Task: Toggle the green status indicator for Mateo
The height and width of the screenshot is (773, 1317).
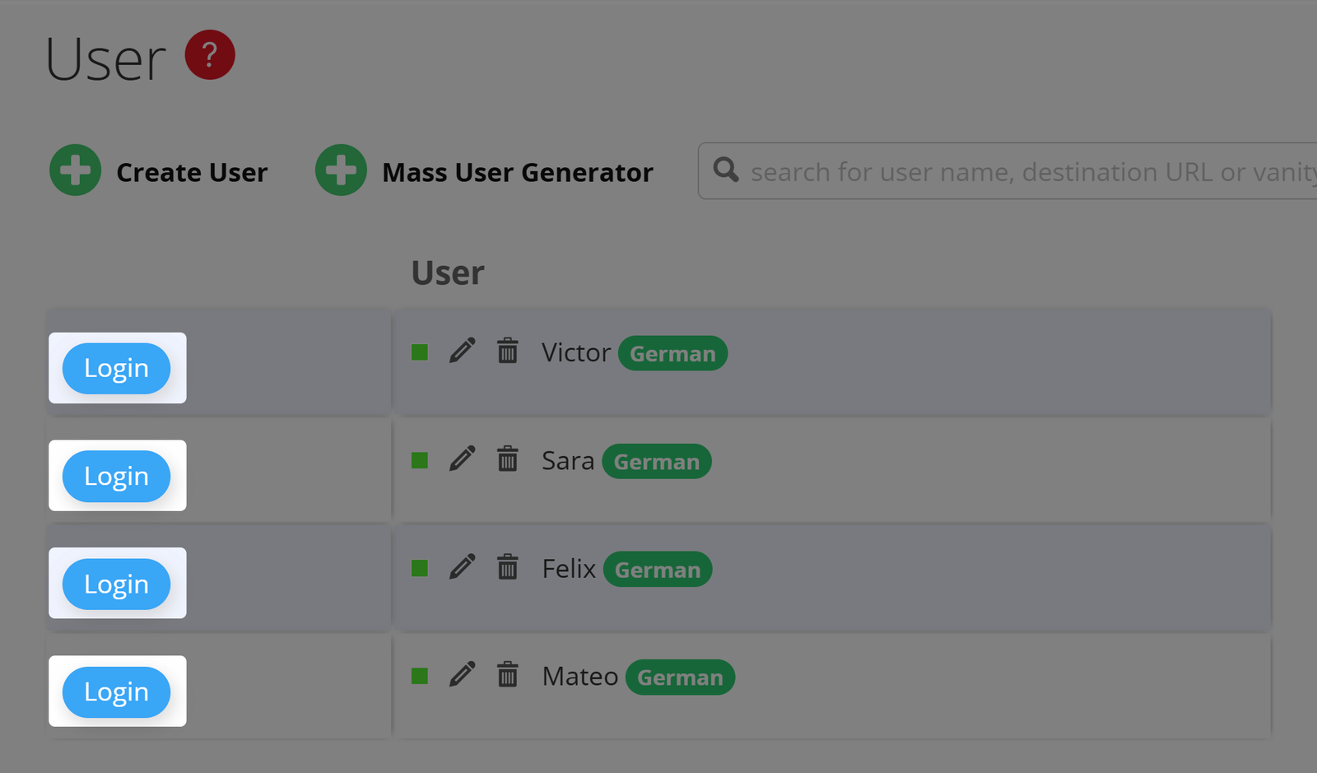Action: click(x=420, y=676)
